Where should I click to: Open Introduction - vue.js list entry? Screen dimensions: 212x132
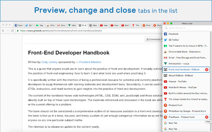pyautogui.click(x=186, y=64)
